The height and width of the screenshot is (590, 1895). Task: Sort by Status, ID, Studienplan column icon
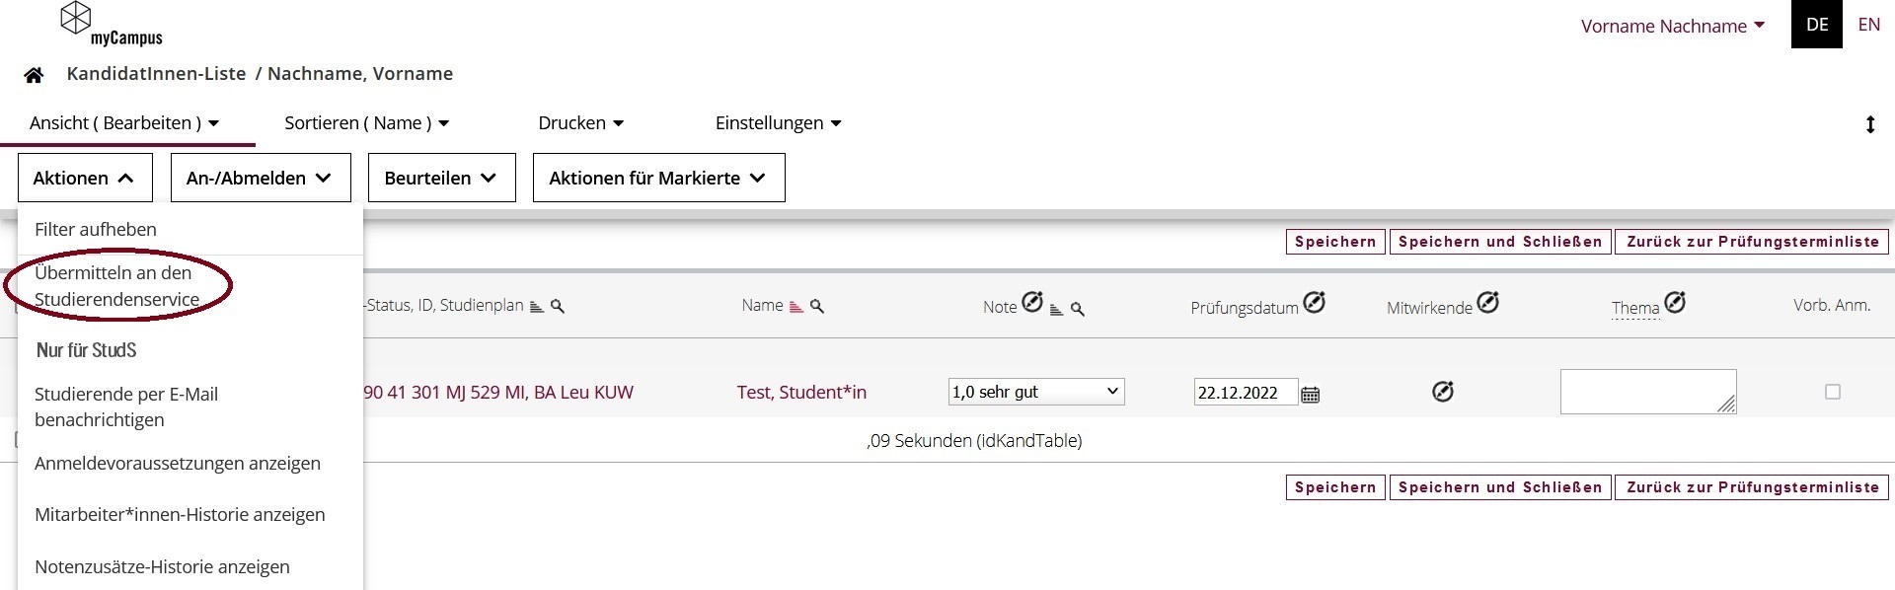[x=537, y=307]
